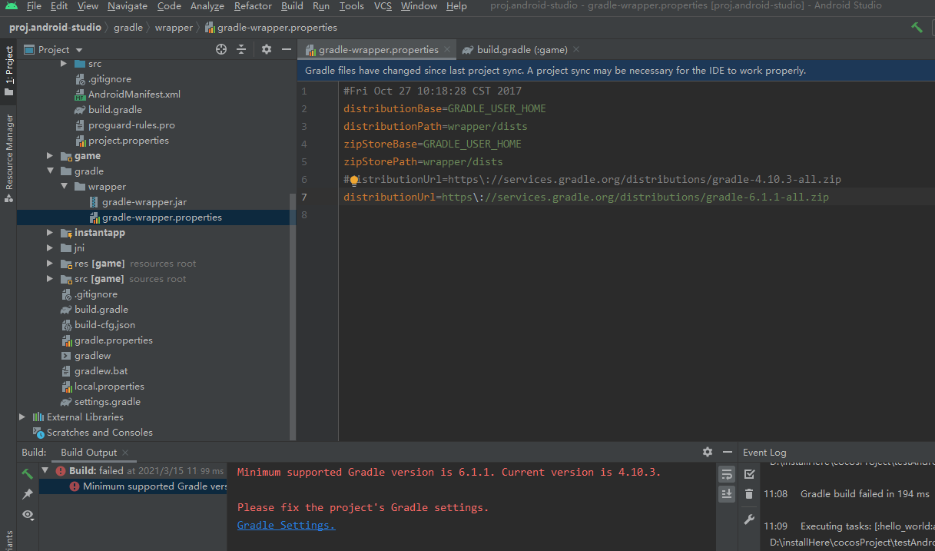
Task: Collapse the wrapper folder node
Action: pos(65,187)
